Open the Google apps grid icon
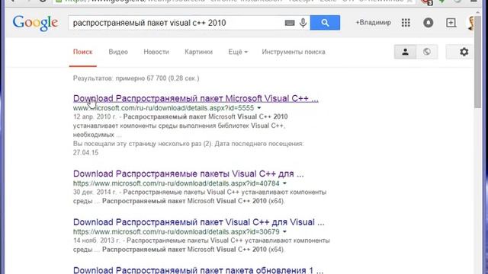The height and width of the screenshot is (274, 488). [406, 23]
